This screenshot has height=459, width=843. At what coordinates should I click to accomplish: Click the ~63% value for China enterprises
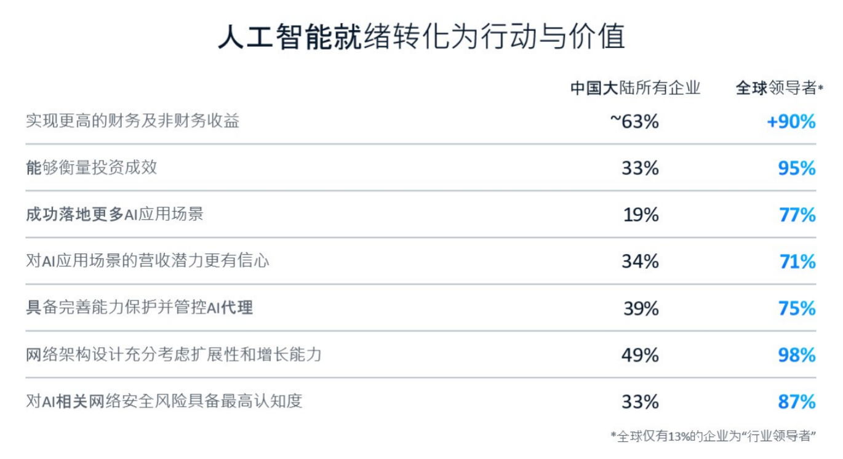634,122
